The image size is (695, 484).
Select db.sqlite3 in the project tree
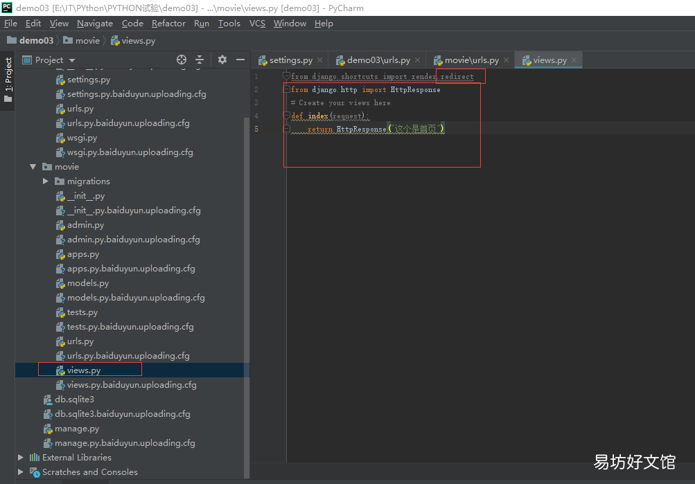tap(69, 400)
